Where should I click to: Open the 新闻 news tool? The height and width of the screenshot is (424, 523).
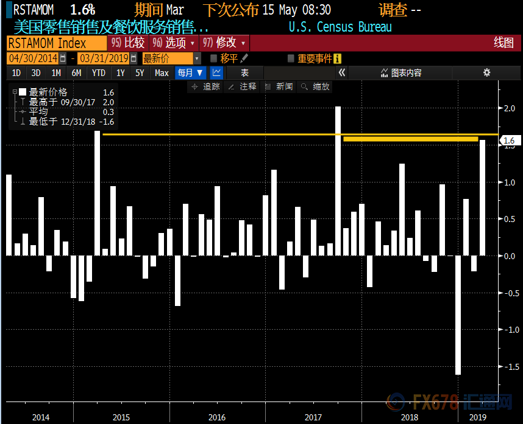coord(279,87)
